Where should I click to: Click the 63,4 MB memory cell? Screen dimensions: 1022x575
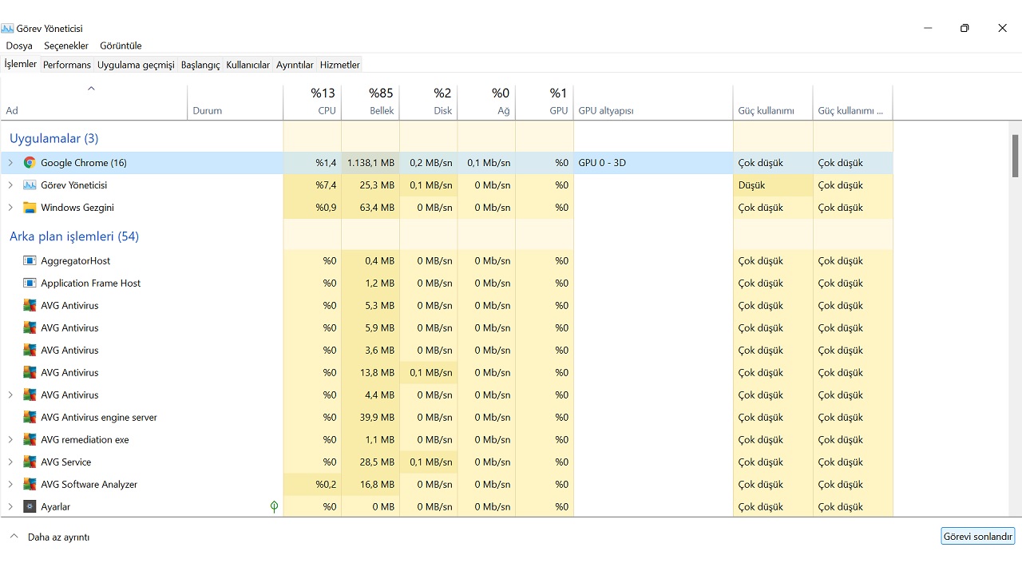(x=370, y=208)
